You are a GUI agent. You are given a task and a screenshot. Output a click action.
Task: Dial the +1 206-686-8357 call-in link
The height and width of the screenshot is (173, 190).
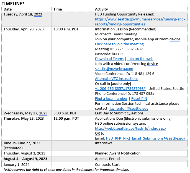tap(120, 89)
